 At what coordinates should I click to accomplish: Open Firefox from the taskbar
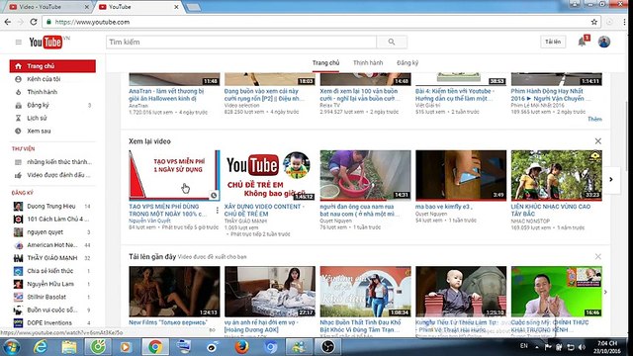(x=241, y=347)
